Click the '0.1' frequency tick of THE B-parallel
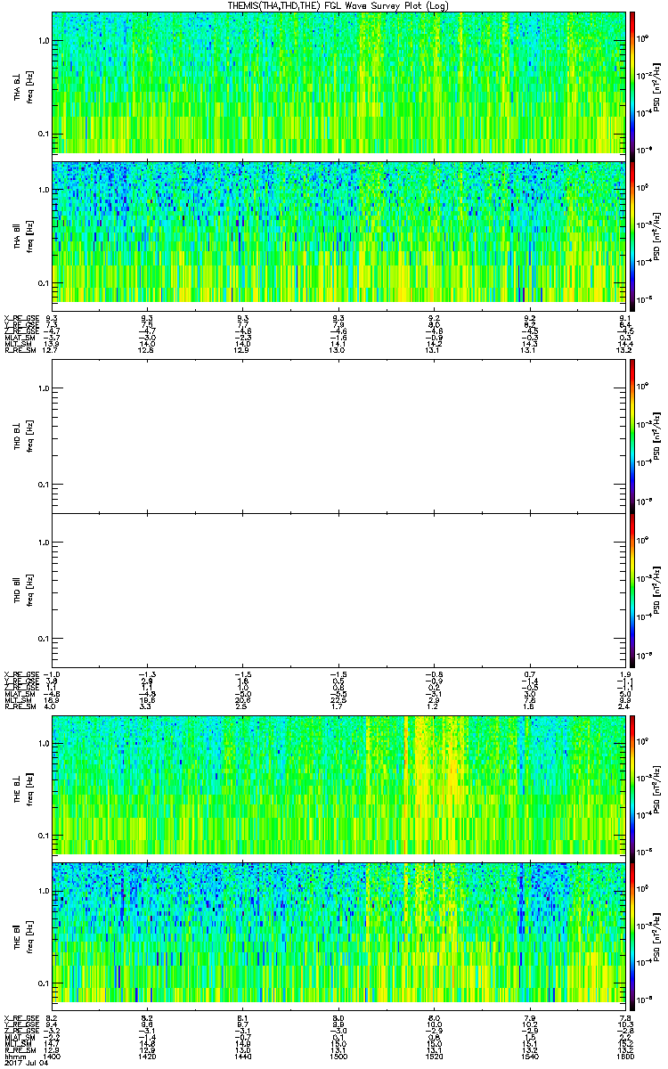Viewport: 668px width, 1069px height. (44, 983)
